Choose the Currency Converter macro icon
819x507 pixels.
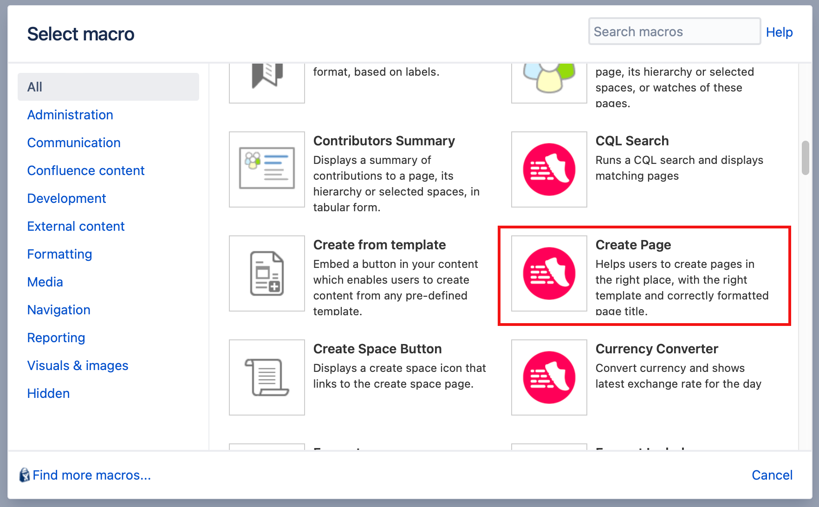[549, 377]
